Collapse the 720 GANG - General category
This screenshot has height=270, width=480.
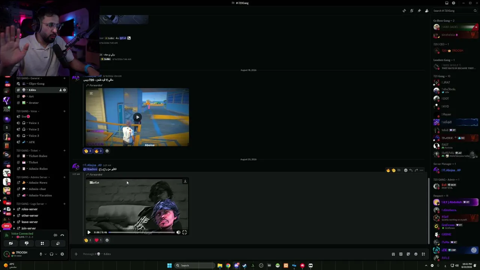coord(29,78)
